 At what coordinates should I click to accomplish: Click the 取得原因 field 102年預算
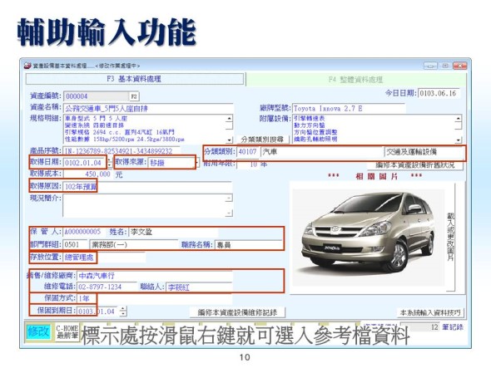coord(147,187)
